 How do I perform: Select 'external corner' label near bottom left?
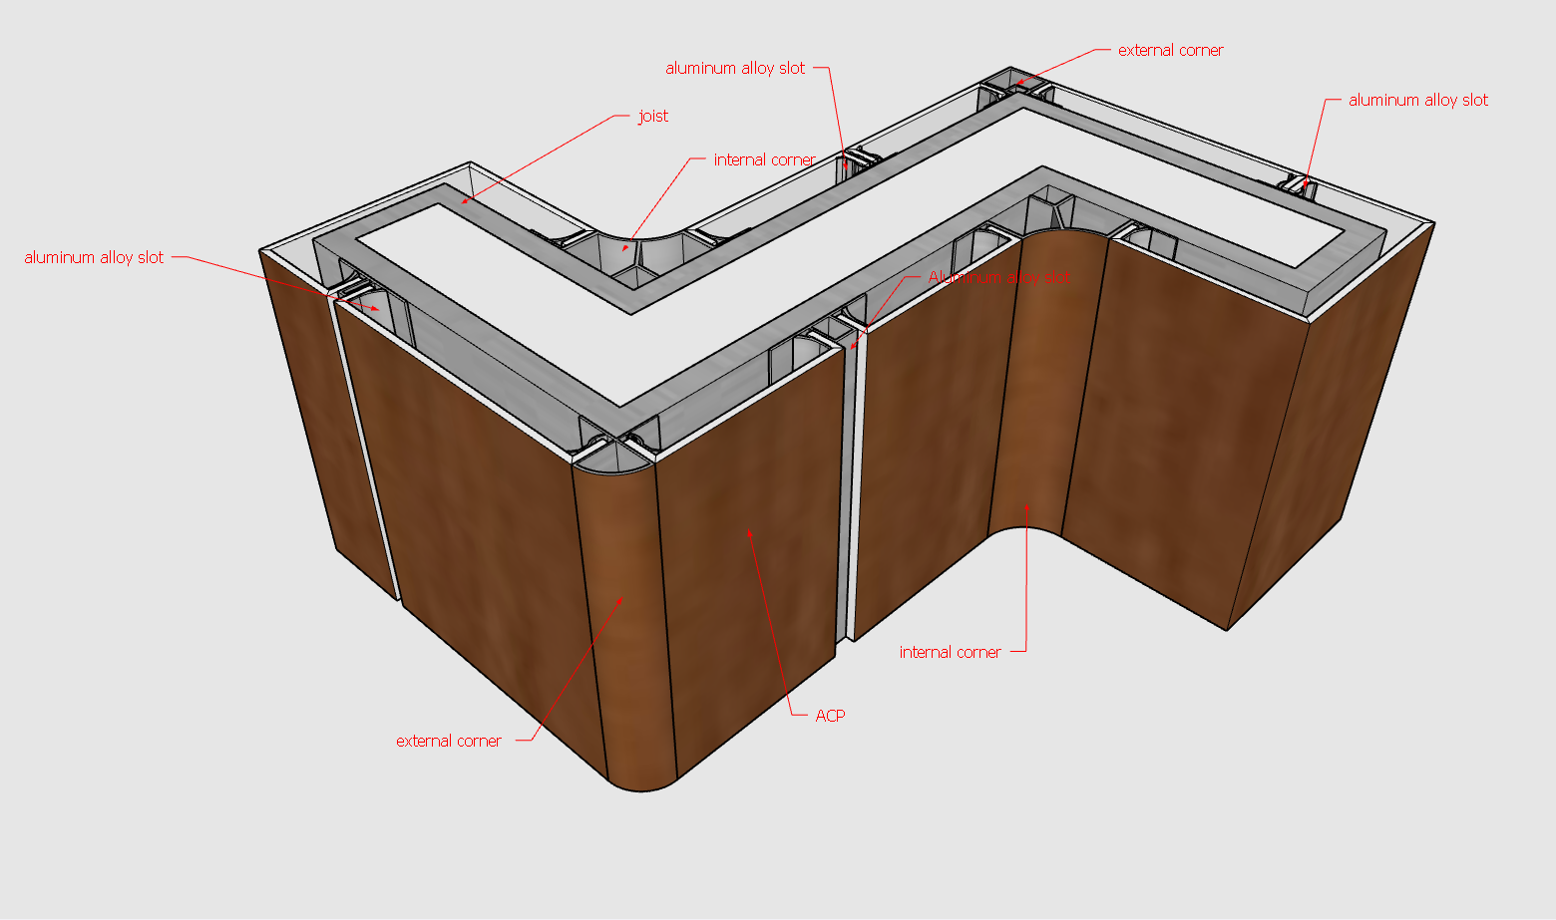pyautogui.click(x=448, y=742)
